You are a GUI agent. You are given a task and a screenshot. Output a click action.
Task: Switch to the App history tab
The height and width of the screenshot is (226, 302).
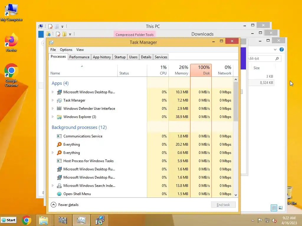click(x=102, y=57)
